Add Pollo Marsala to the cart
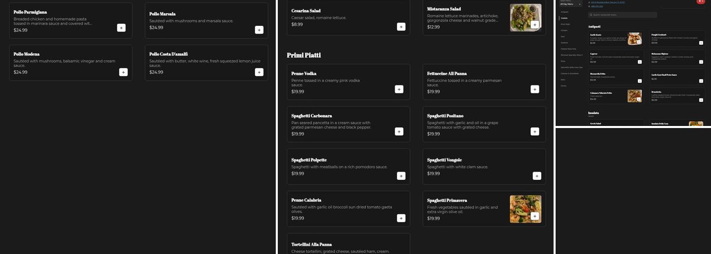 coord(259,30)
